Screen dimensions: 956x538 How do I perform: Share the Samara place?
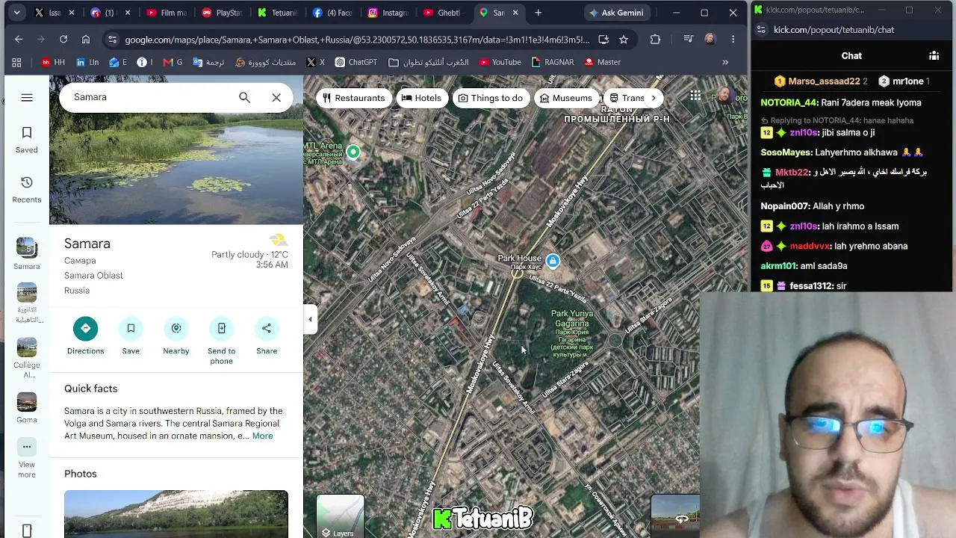click(267, 337)
